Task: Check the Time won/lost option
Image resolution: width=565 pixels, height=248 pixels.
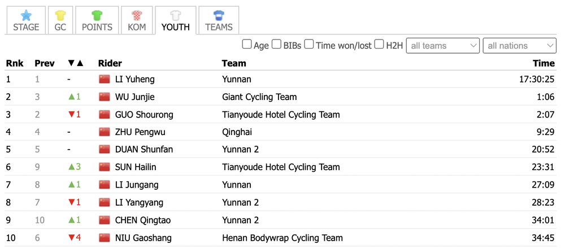Action: coord(308,45)
